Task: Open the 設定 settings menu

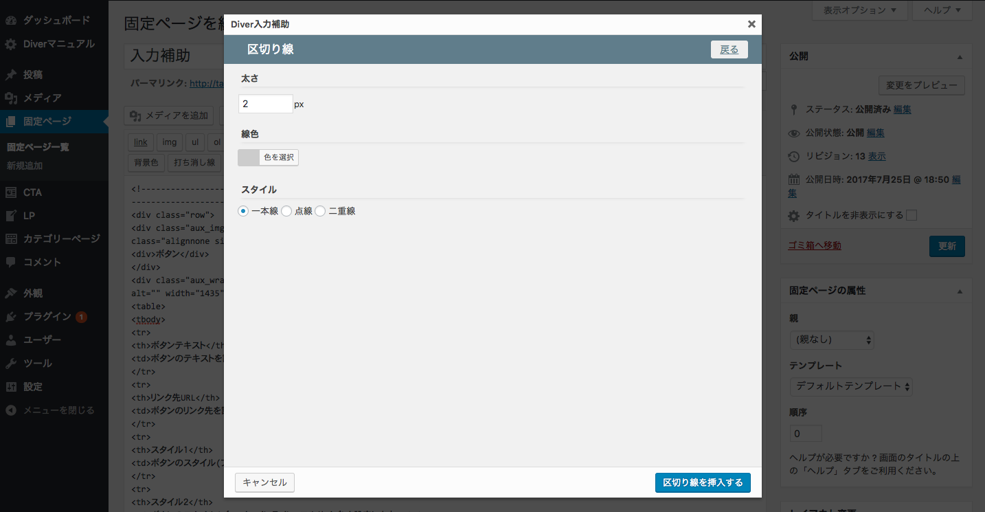Action: pyautogui.click(x=33, y=386)
